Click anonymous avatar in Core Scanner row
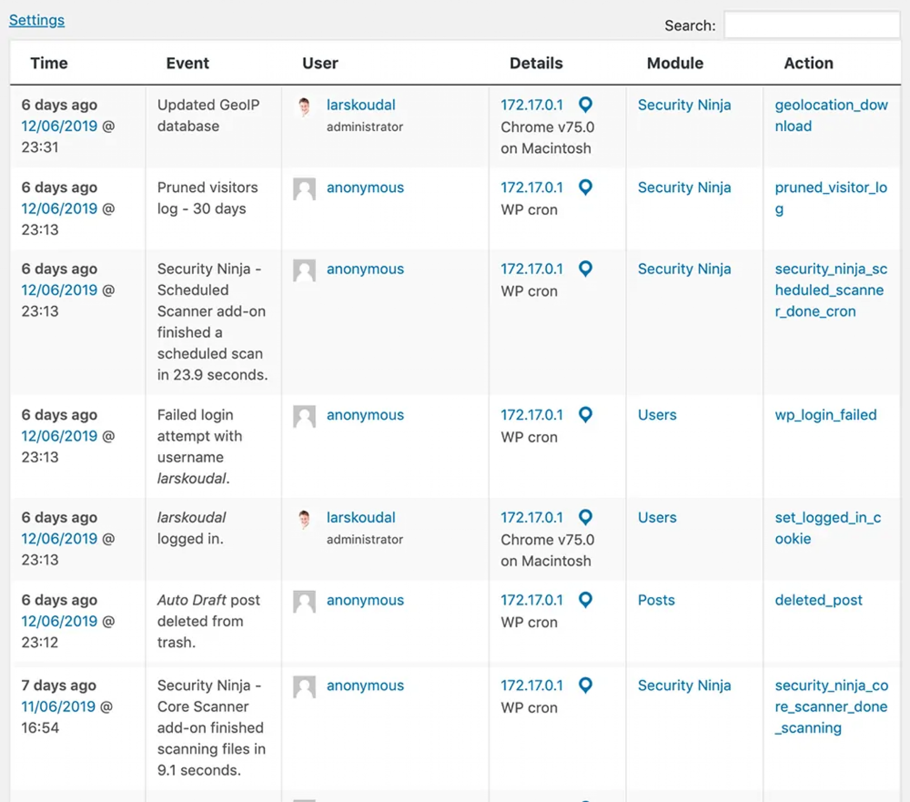This screenshot has height=802, width=910. pyautogui.click(x=304, y=687)
